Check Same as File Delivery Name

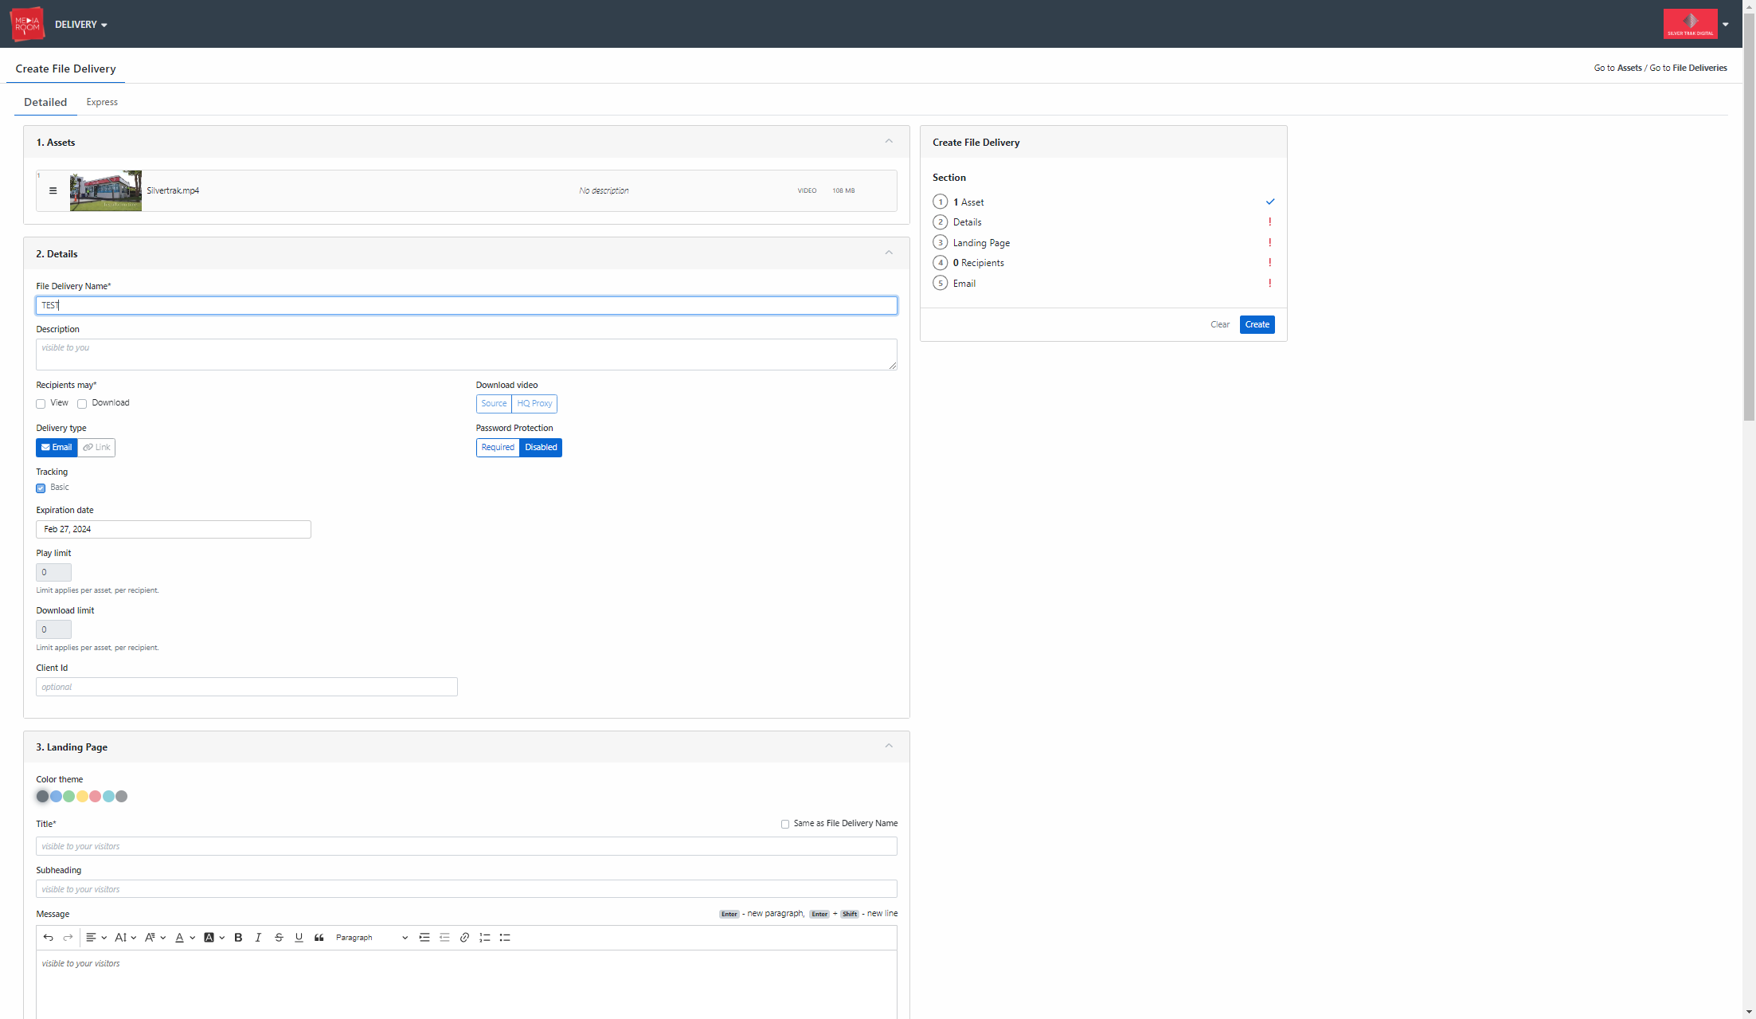785,825
